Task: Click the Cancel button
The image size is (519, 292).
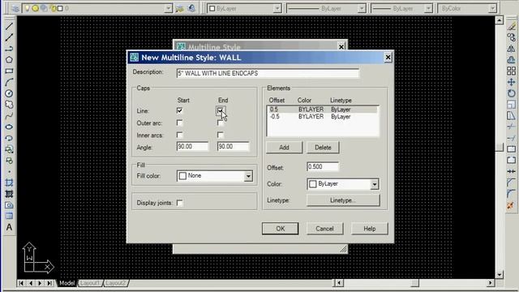Action: point(324,229)
